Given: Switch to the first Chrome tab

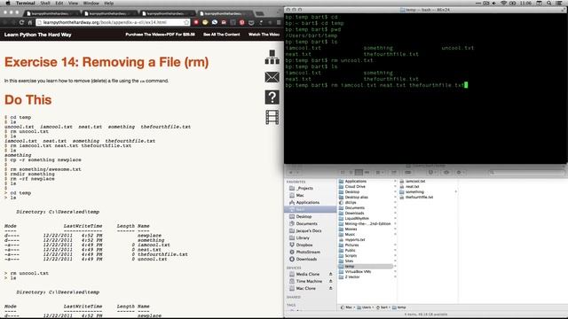Looking at the screenshot, I should (x=51, y=14).
